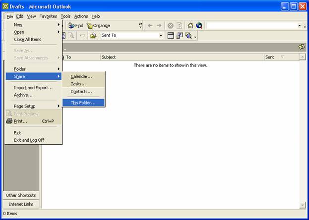Viewport: 309px width, 220px height.
Task: Click the printer icon beside Print
Action: click(9, 121)
